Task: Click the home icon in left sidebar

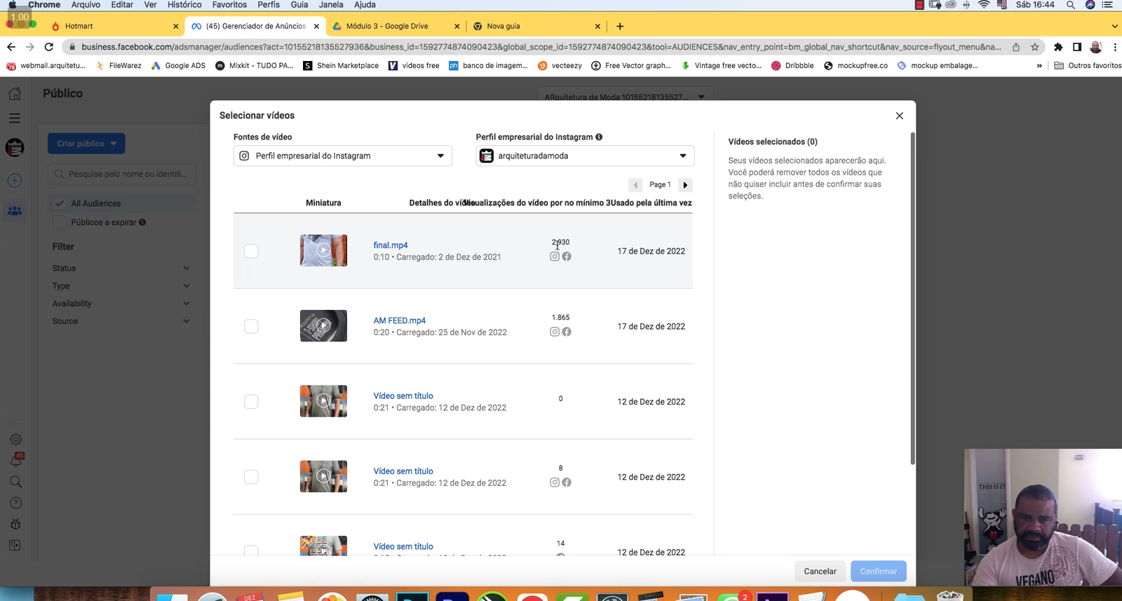Action: pyautogui.click(x=15, y=93)
